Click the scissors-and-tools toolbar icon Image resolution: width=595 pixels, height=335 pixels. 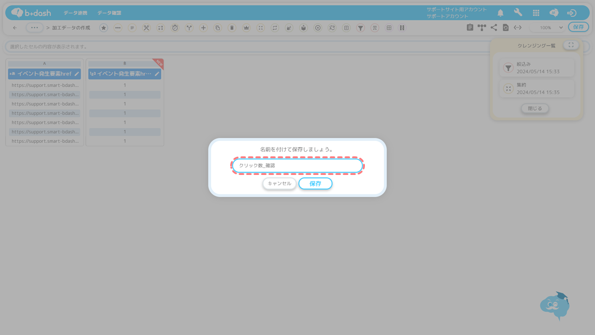[x=146, y=28]
